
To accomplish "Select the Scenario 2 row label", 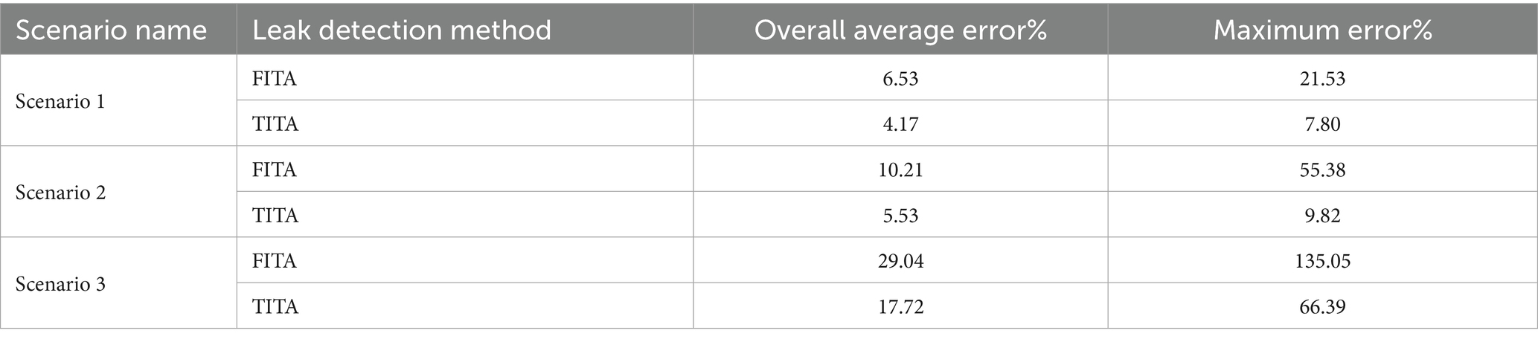I will [x=60, y=193].
